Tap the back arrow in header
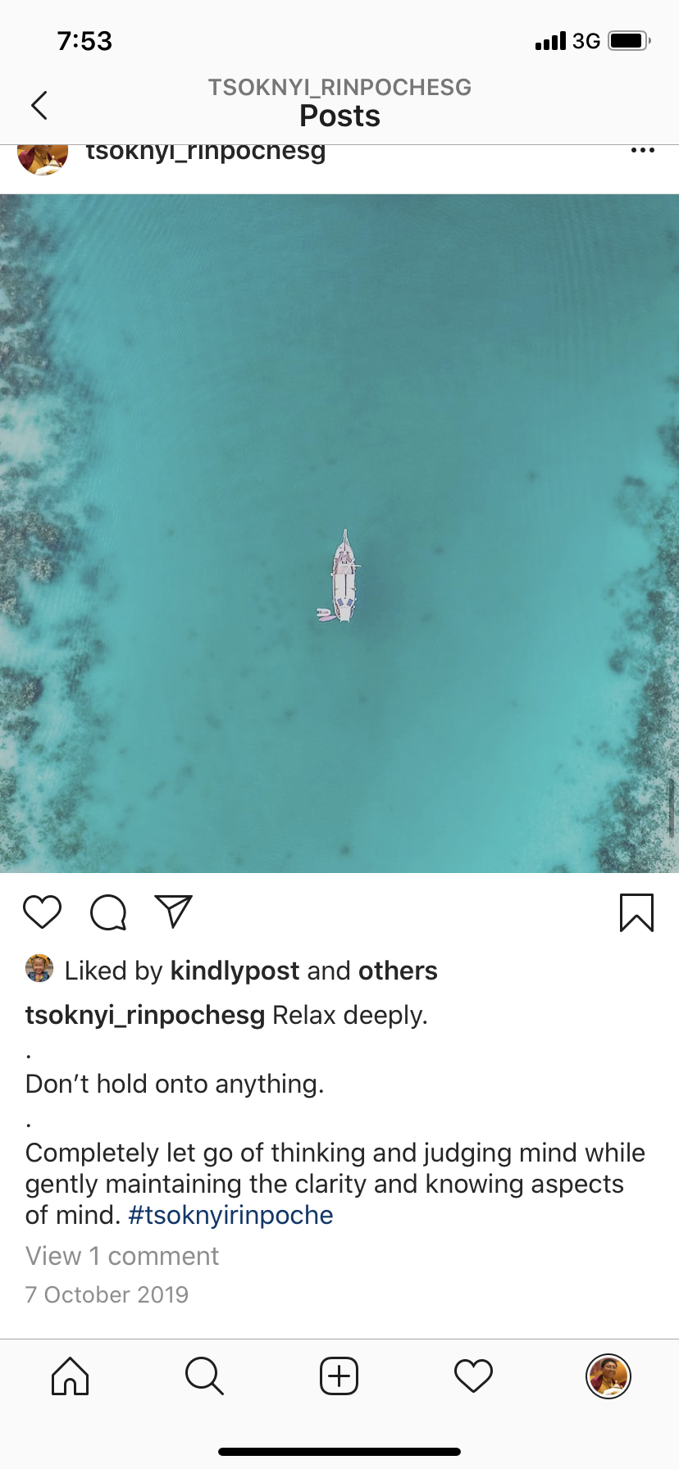The image size is (679, 1469). pos(39,105)
